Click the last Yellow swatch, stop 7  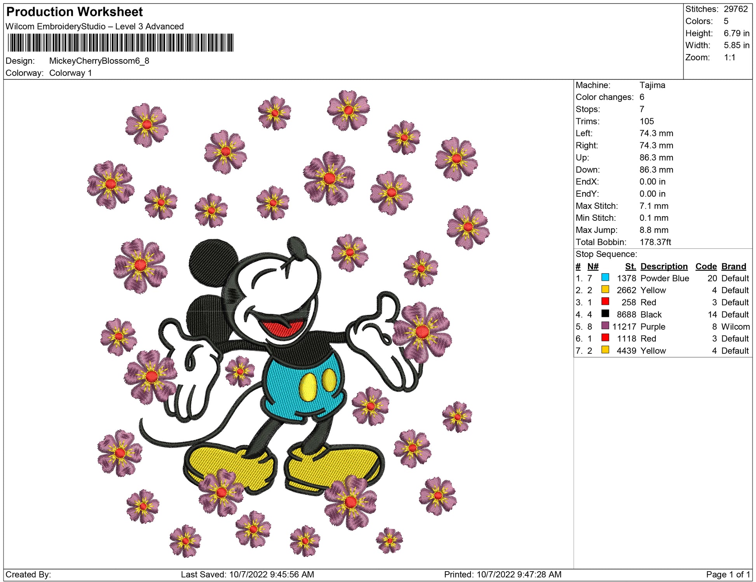click(605, 350)
